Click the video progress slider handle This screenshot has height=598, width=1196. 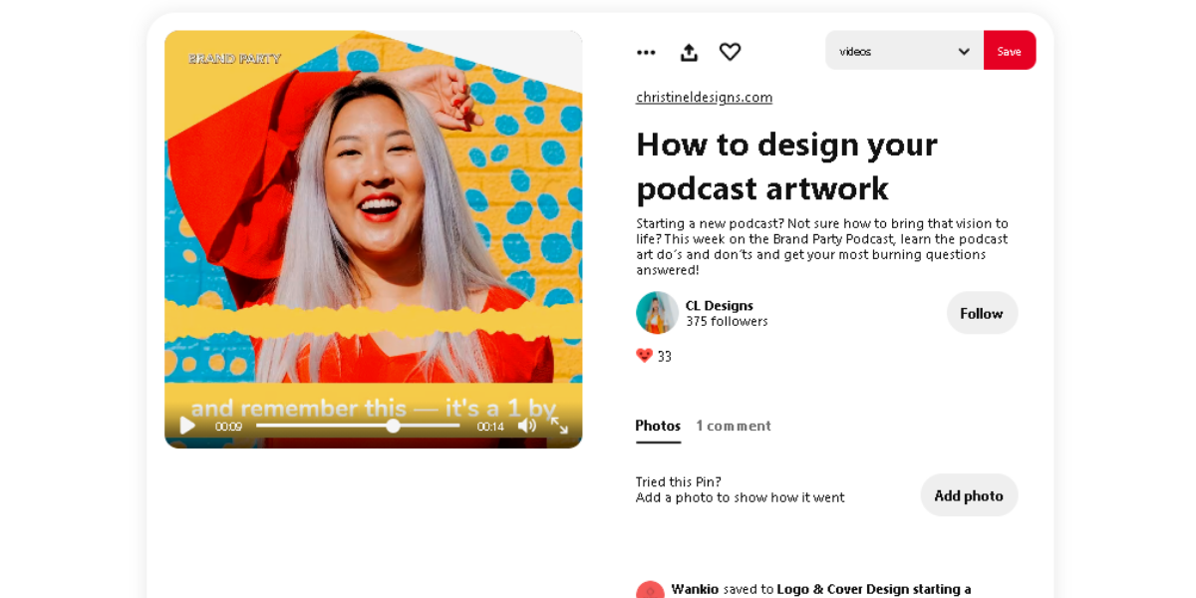point(394,426)
